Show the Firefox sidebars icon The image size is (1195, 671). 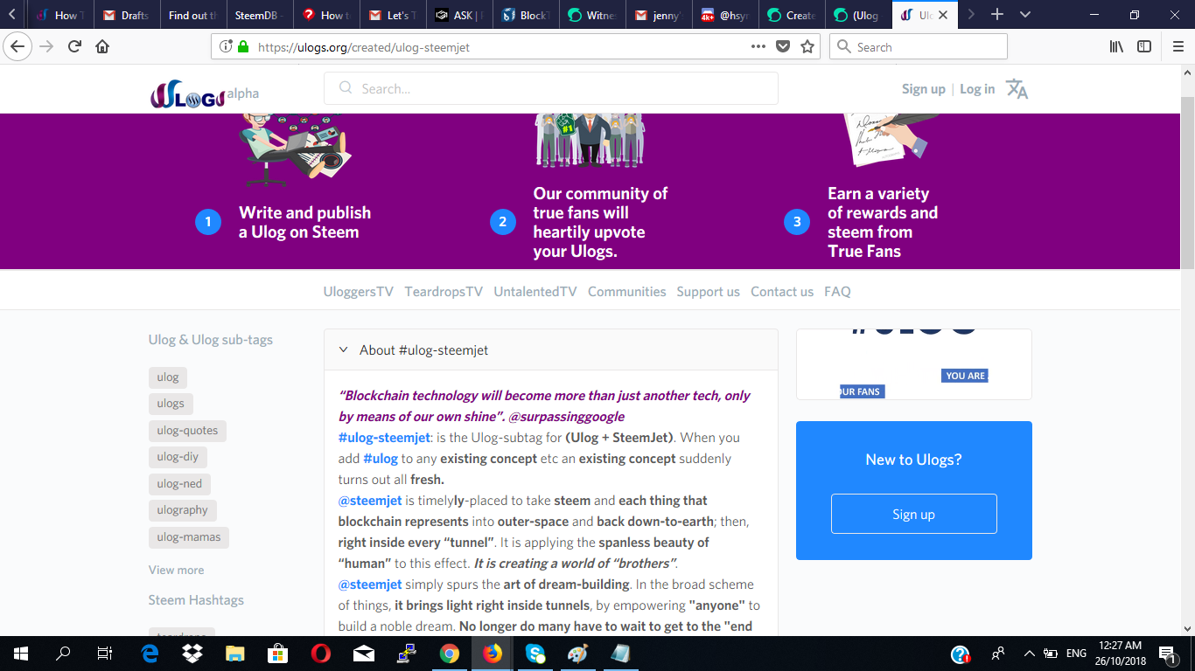click(x=1144, y=46)
